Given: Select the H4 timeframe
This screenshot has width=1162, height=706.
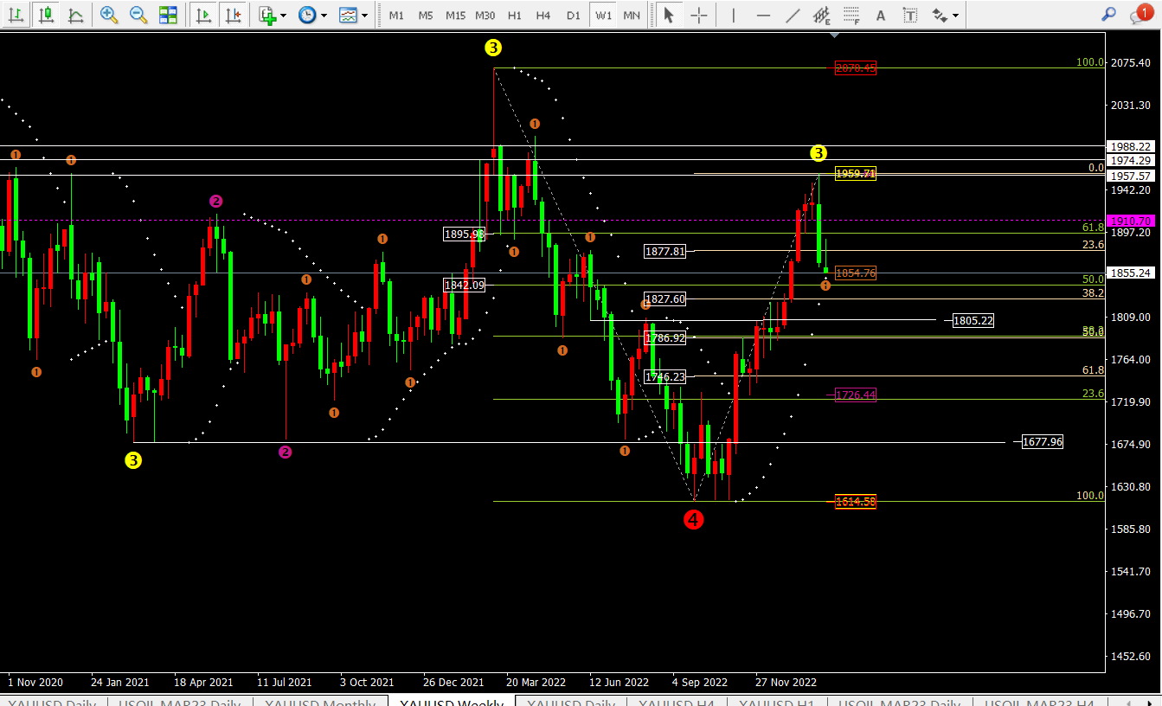Looking at the screenshot, I should coord(543,16).
